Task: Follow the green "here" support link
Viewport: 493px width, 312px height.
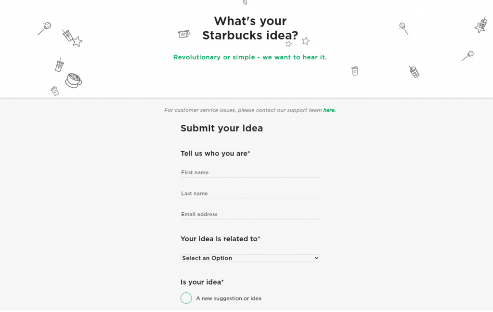Action: [329, 110]
